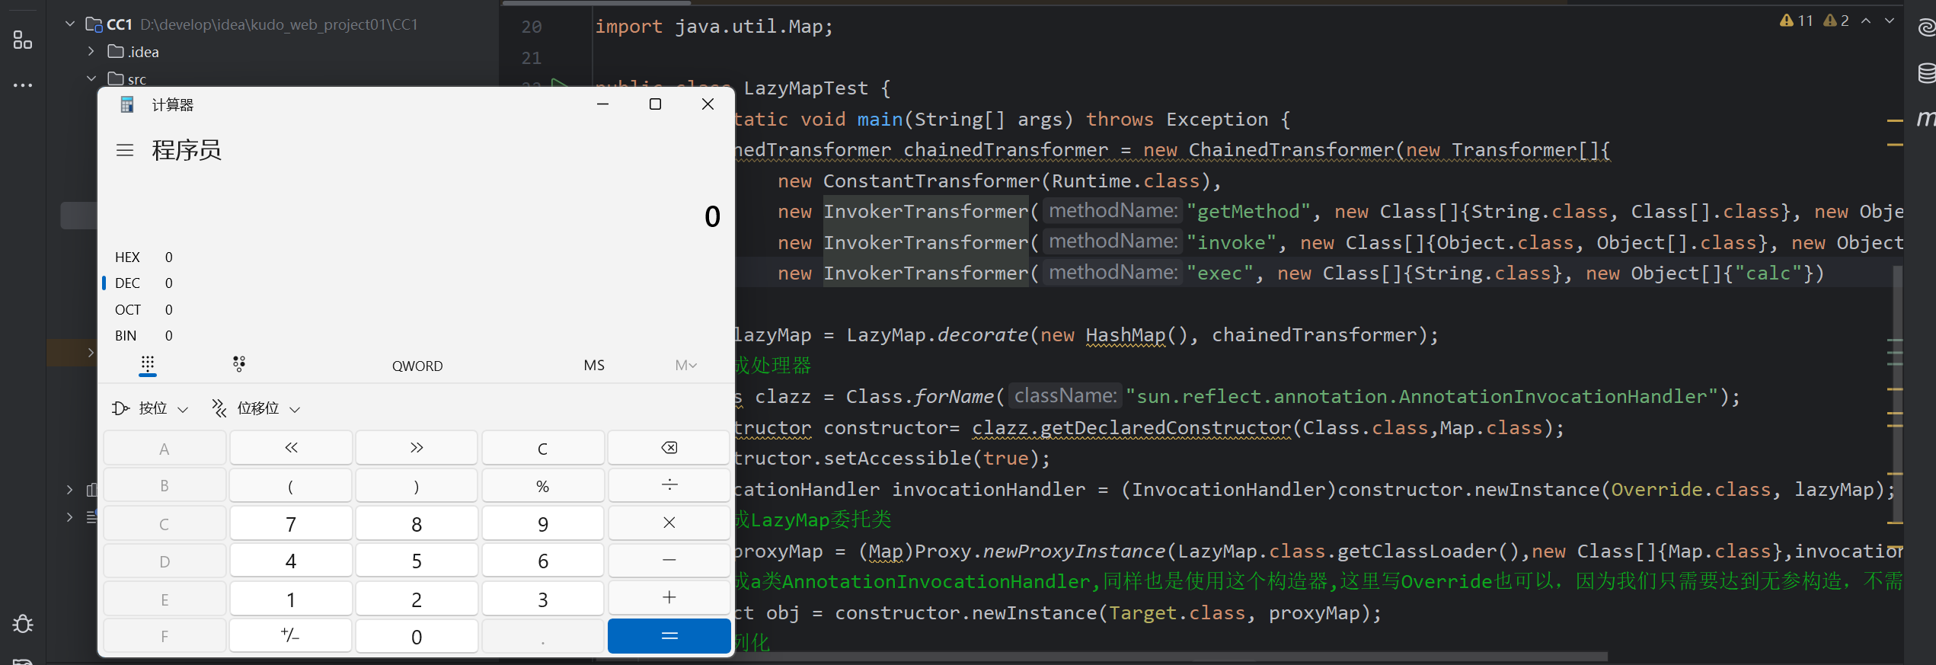Click the plus/minus negate key
The image size is (1936, 665).
(291, 636)
